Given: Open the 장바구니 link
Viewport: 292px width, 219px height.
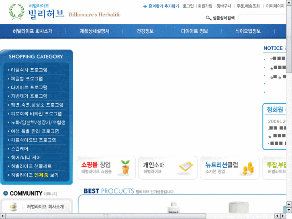Looking at the screenshot, I should (x=224, y=6).
